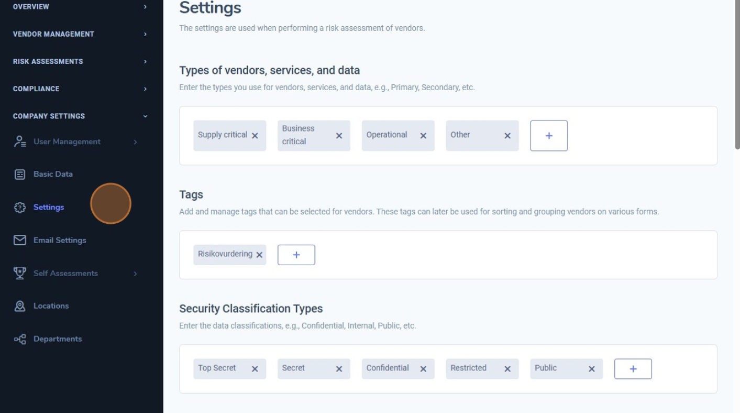This screenshot has width=740, height=413.
Task: Remove the Supply critical vendor type
Action: pos(255,136)
